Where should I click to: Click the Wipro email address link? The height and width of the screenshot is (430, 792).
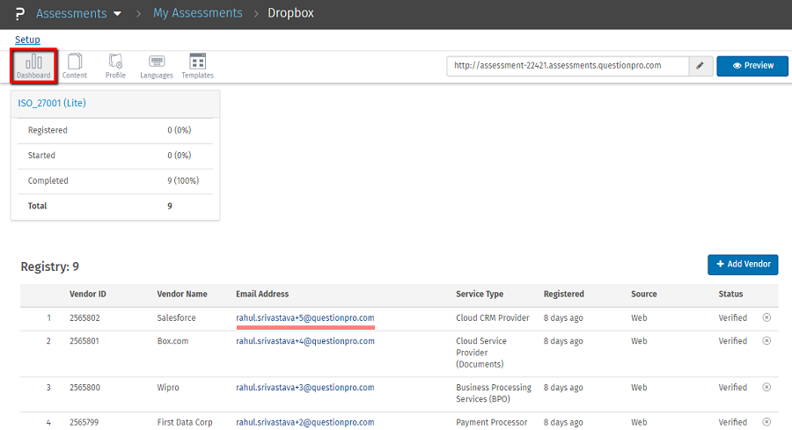pyautogui.click(x=304, y=388)
